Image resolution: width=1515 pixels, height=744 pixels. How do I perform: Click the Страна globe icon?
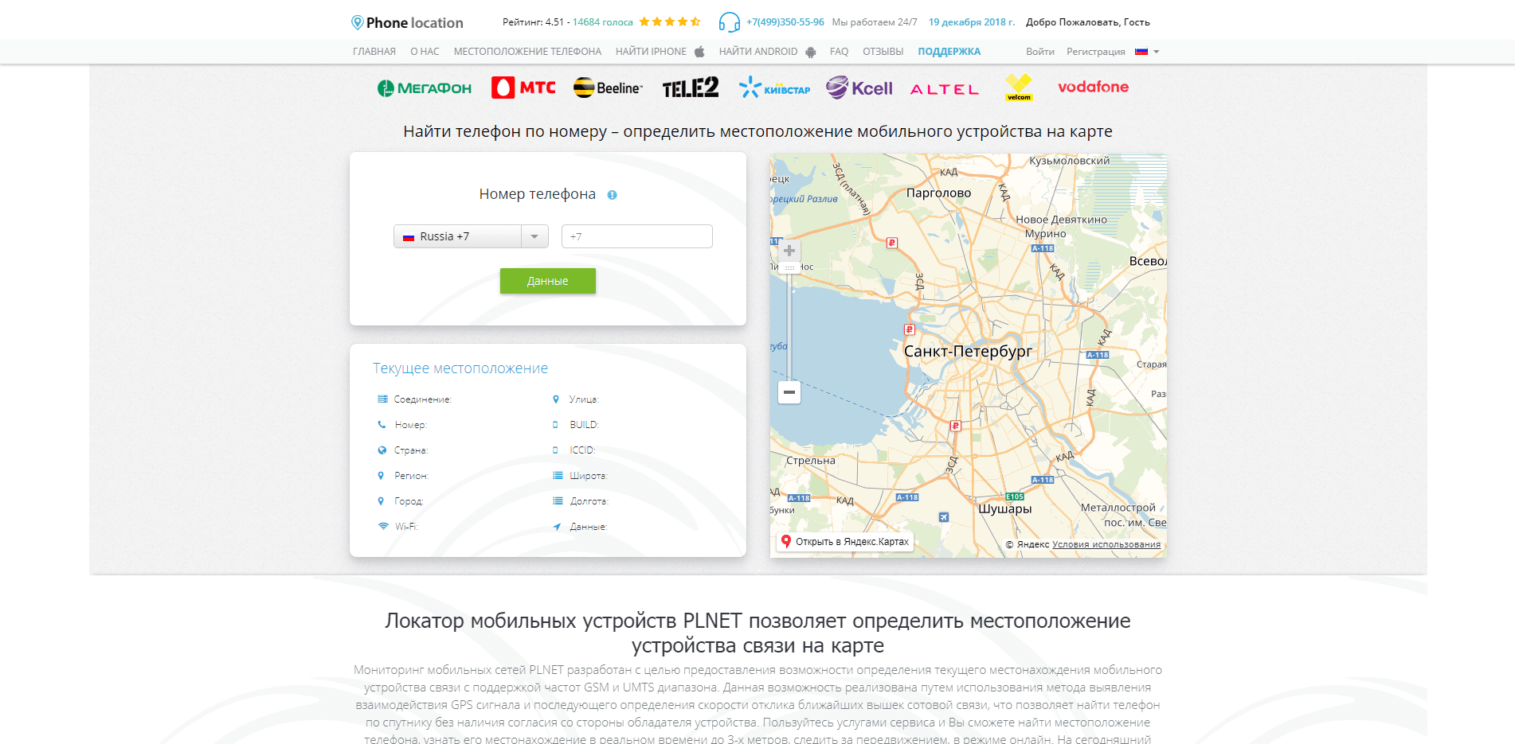click(382, 450)
